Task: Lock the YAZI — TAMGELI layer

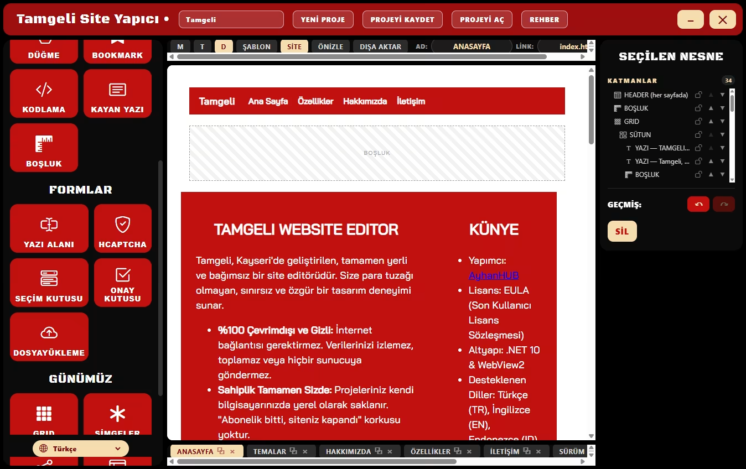Action: (699, 148)
